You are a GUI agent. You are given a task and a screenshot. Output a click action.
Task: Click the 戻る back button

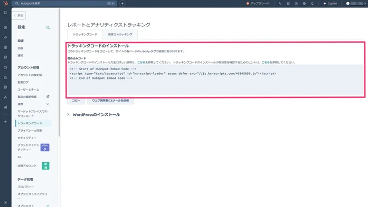click(x=19, y=15)
